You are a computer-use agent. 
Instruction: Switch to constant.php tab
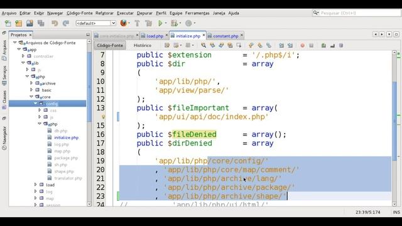pos(225,36)
